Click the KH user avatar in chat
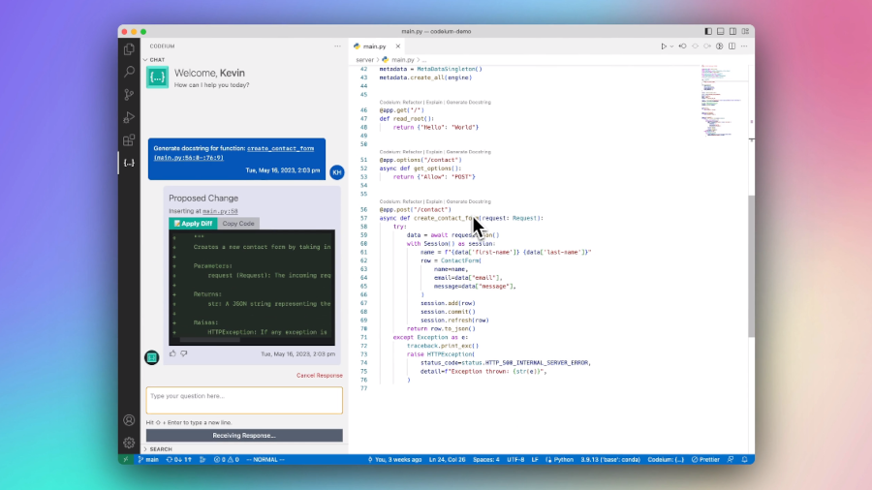Image resolution: width=872 pixels, height=490 pixels. (337, 172)
